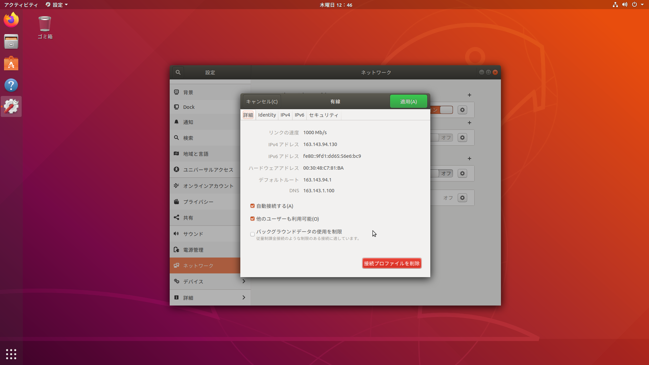Image resolution: width=649 pixels, height=365 pixels.
Task: Click link speed value 1000 Mb/s
Action: (315, 132)
